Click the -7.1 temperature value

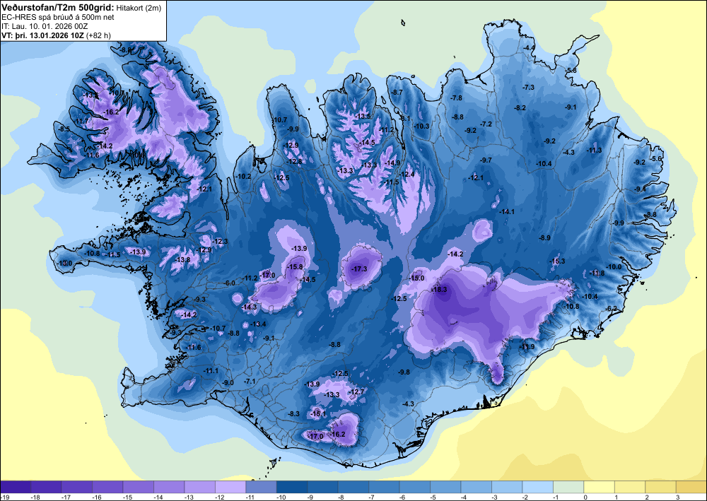point(250,381)
